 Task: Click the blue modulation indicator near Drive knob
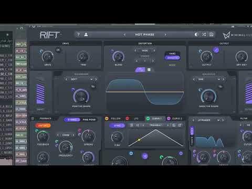point(41,51)
